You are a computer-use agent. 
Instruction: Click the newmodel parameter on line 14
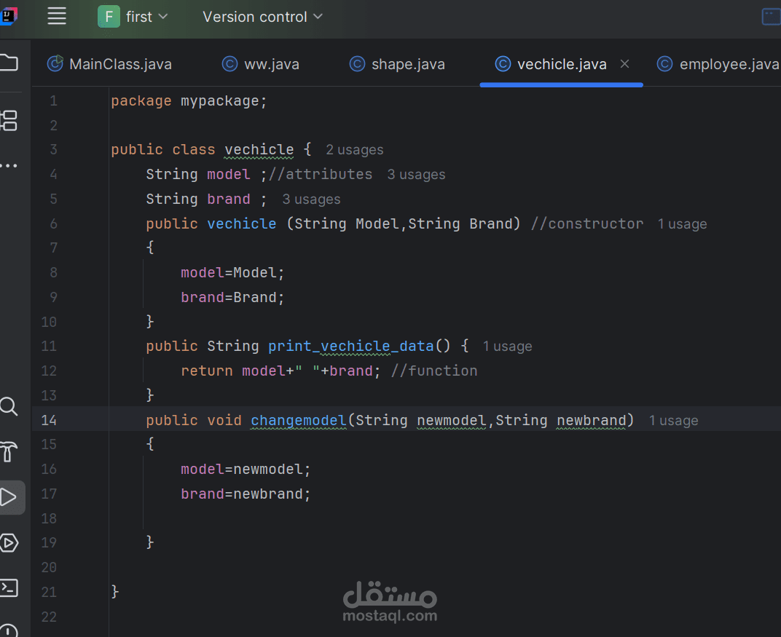[x=451, y=421]
